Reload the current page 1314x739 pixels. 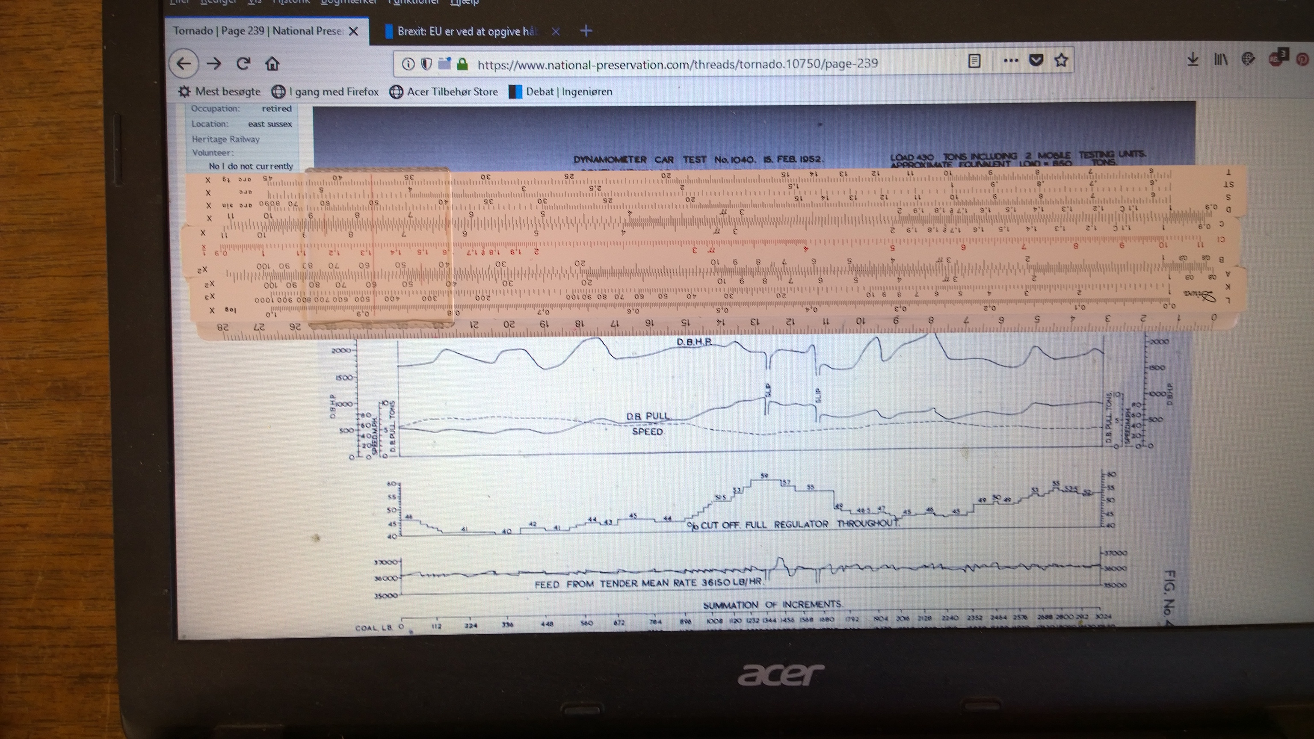(243, 64)
